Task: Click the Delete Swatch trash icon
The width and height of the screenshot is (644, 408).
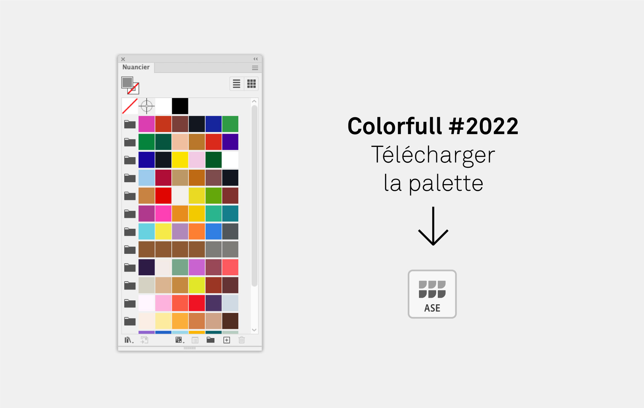Action: click(241, 340)
